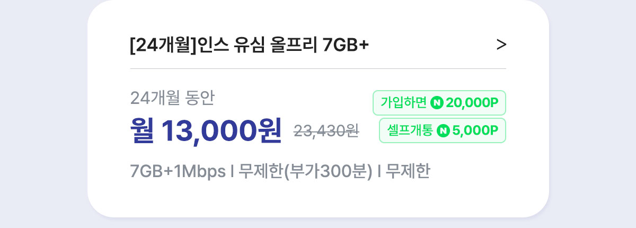This screenshot has height=228, width=636.
Task: Select the 가입하면 20,000P reward badge
Action: click(x=439, y=103)
